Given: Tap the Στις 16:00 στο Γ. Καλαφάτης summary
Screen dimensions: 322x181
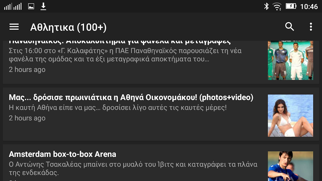Looking at the screenshot, I should point(125,55).
